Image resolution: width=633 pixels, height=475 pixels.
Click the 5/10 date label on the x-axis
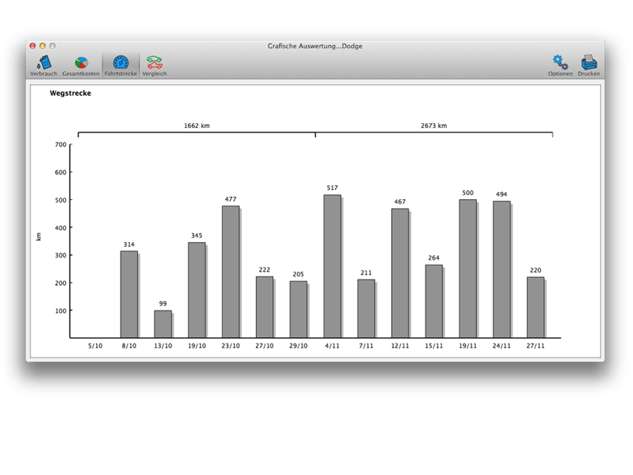click(95, 346)
